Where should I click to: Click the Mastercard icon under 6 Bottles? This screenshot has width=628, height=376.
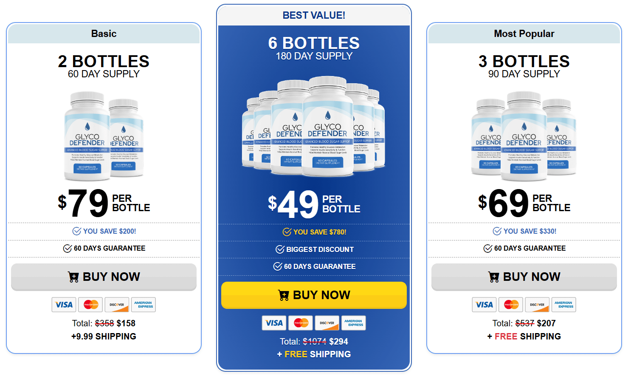(x=301, y=323)
